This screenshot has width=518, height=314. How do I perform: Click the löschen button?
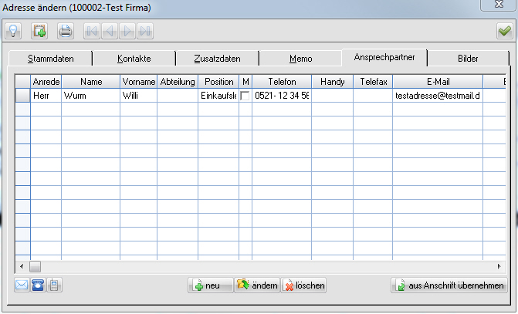click(x=303, y=285)
